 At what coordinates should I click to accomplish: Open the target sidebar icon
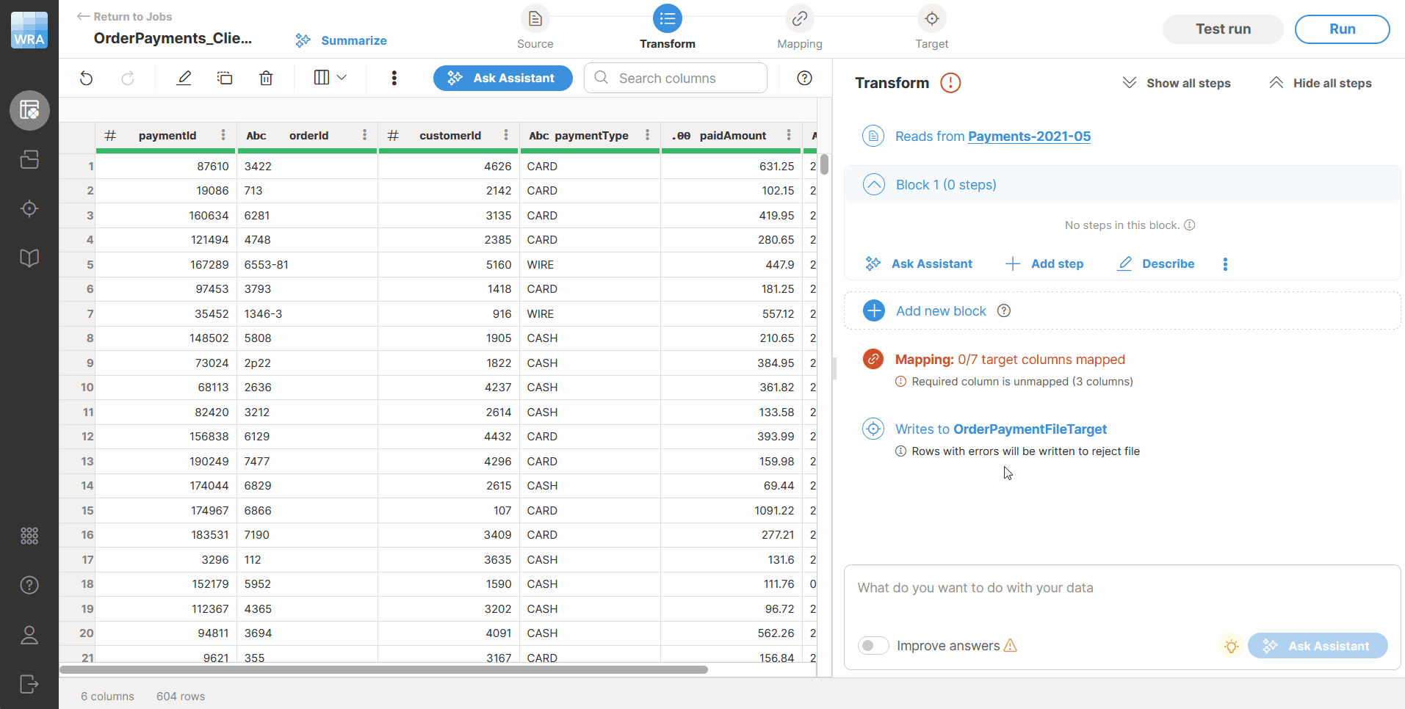pyautogui.click(x=29, y=208)
